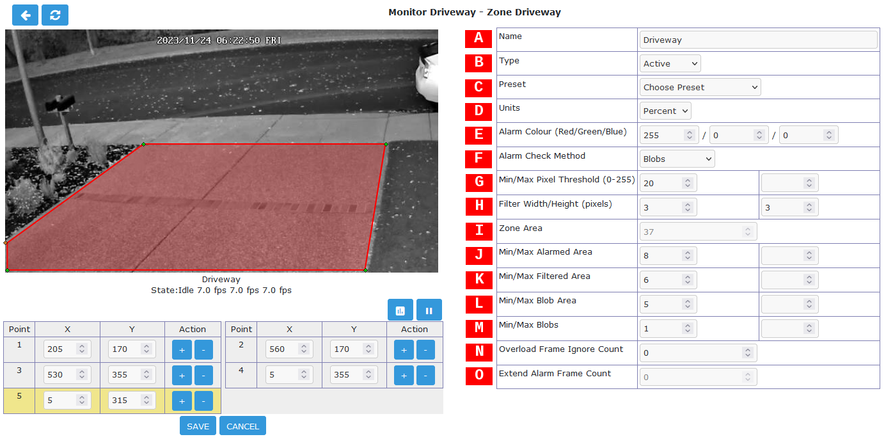Click the Alarm Colour green value field
The height and width of the screenshot is (446, 886).
tap(738, 135)
